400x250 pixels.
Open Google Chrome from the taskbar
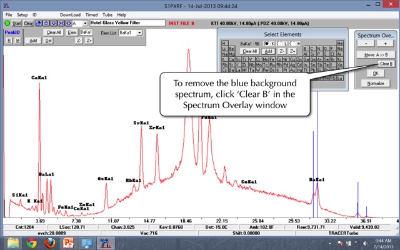[x=31, y=243]
